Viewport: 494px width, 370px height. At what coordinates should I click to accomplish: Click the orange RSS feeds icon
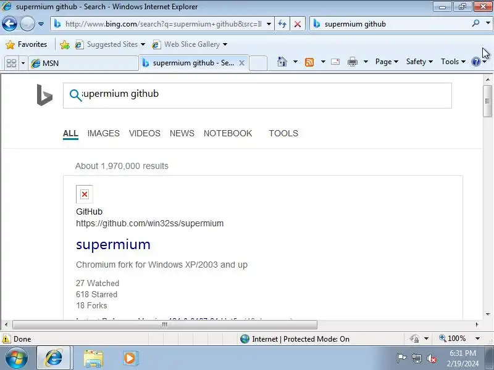pyautogui.click(x=309, y=62)
